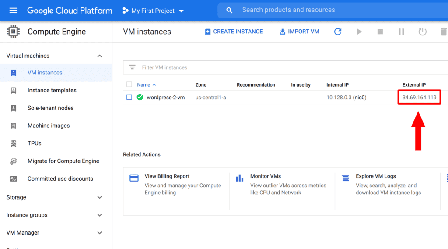
Task: Toggle the select-all header checkbox
Action: [129, 84]
